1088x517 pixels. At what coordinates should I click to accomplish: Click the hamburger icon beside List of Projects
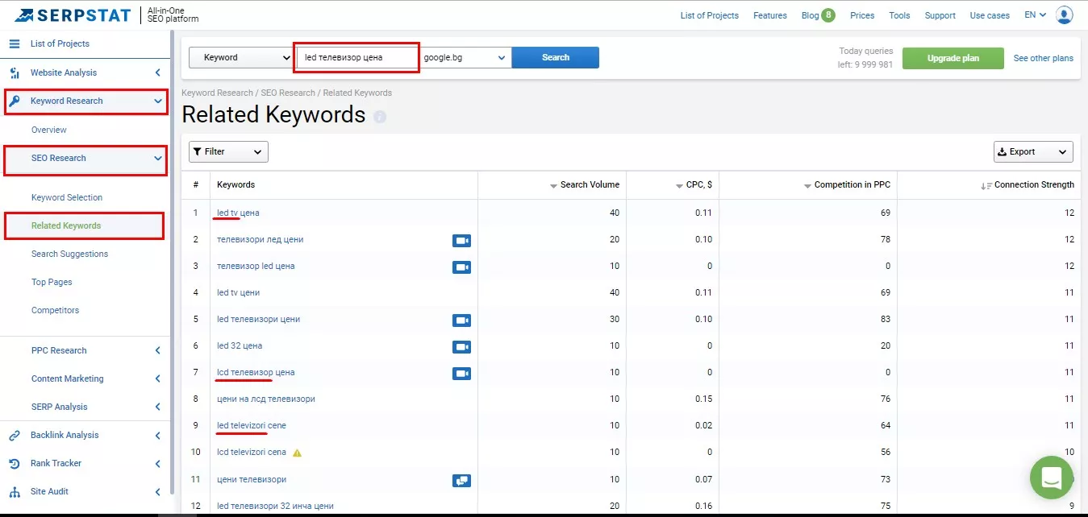[14, 43]
